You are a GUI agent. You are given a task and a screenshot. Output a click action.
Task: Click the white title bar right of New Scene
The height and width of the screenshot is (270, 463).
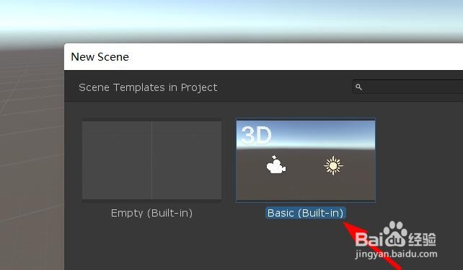coord(295,57)
